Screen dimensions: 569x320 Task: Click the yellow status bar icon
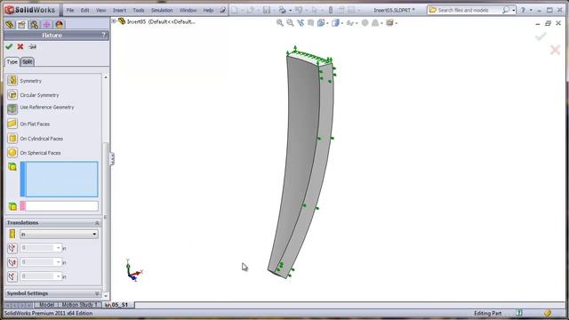[548, 313]
